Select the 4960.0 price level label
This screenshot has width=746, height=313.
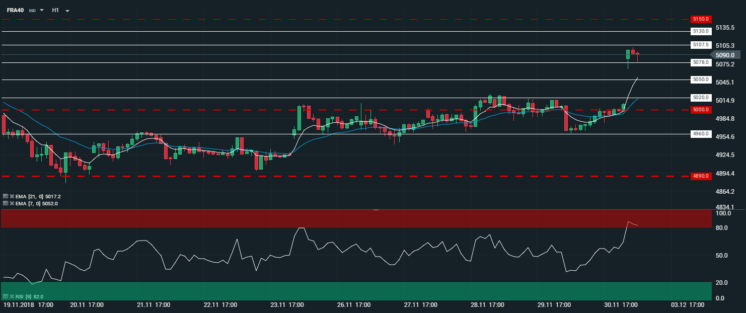click(701, 134)
